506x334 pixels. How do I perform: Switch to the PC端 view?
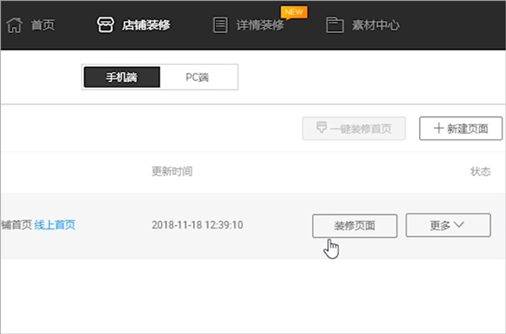coord(197,77)
